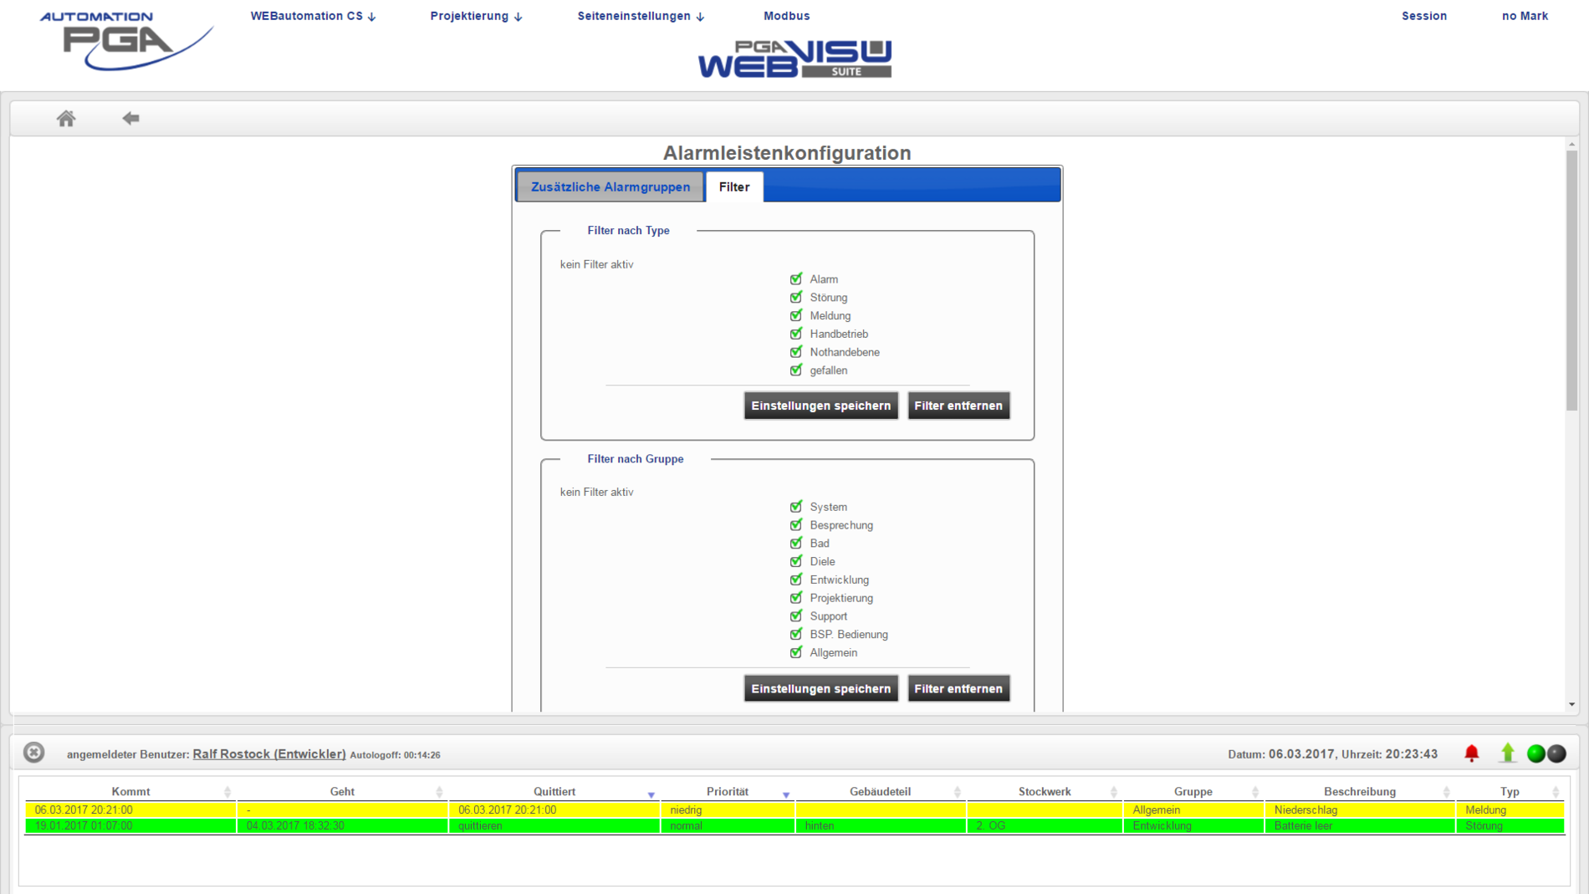Click the green up arrow icon
This screenshot has height=894, width=1589.
1507,754
